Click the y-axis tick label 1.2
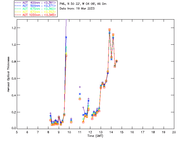This screenshot has width=179, height=143. (14, 28)
